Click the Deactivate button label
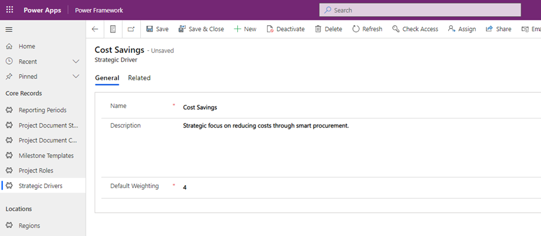The width and height of the screenshot is (541, 236). coord(291,29)
